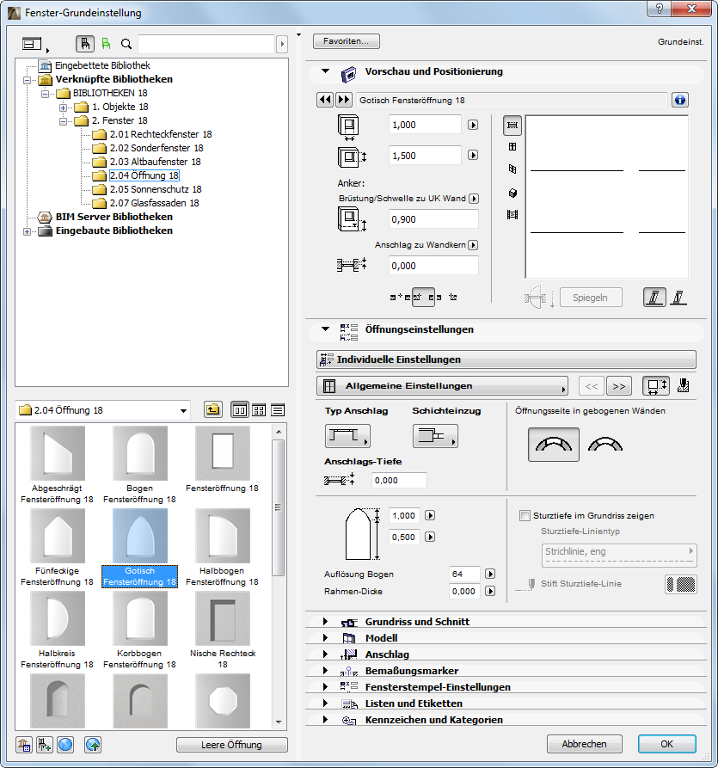The height and width of the screenshot is (768, 718).
Task: Click the '>>' next page button
Action: point(619,386)
